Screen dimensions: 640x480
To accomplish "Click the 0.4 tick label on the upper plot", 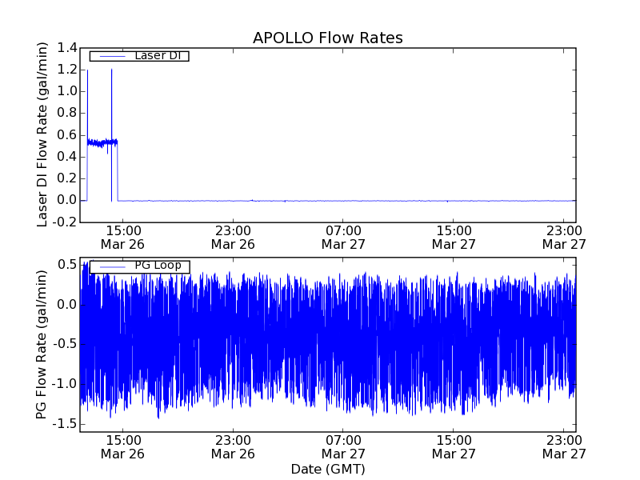I will (x=67, y=157).
